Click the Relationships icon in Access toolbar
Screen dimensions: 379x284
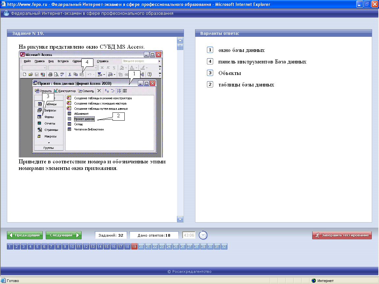point(142,74)
